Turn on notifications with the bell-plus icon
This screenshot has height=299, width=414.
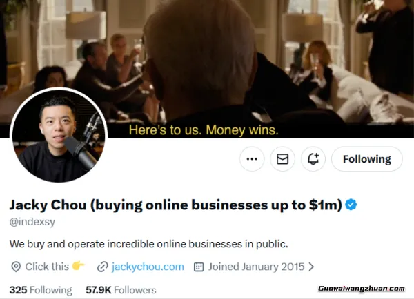[x=313, y=159]
